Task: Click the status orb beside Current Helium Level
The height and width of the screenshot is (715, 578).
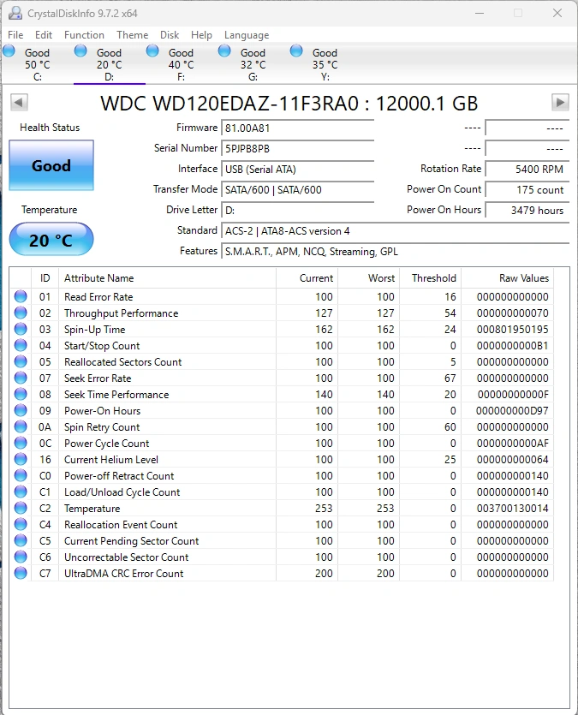Action: [x=21, y=460]
